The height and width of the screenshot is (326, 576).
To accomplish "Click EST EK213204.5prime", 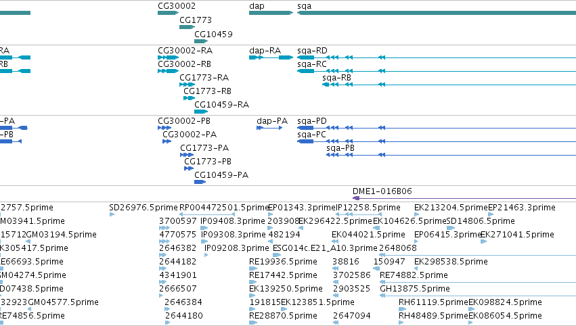I will click(x=416, y=214).
